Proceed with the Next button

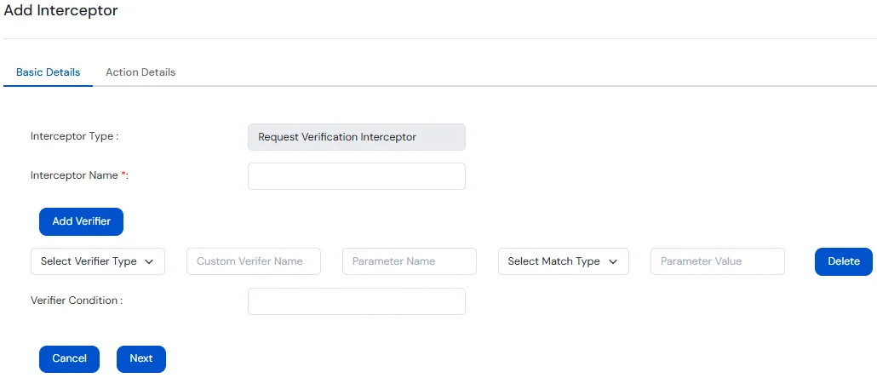click(x=141, y=358)
